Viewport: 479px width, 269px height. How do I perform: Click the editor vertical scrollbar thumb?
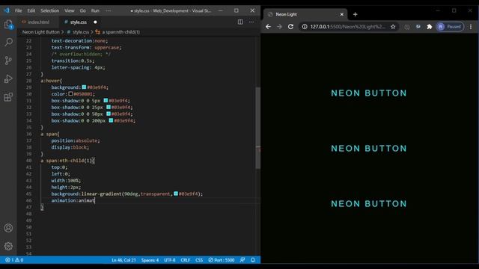click(x=258, y=128)
